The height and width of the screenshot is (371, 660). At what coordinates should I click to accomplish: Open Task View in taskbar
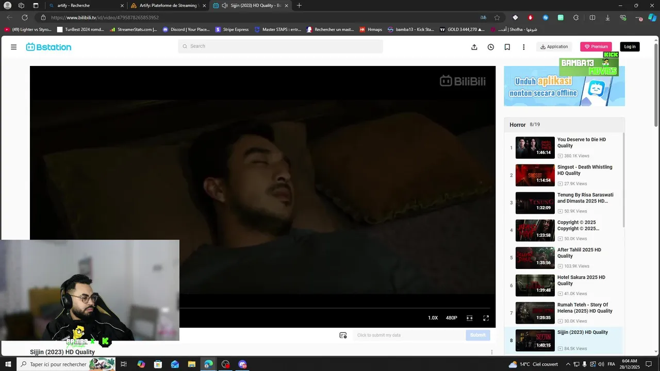[124, 364]
